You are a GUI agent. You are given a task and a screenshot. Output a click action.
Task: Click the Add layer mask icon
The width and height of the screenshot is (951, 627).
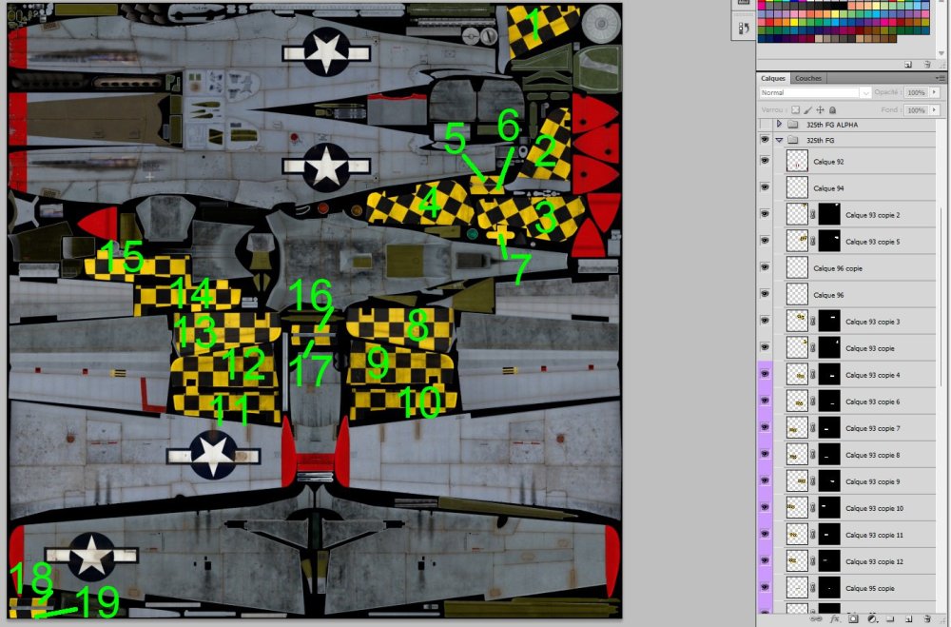tap(852, 619)
